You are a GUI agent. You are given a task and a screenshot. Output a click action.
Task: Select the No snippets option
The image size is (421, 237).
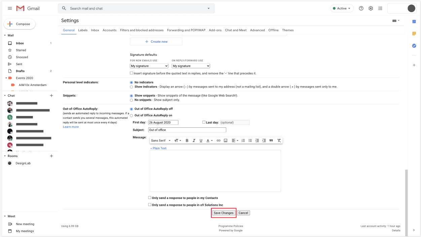pyautogui.click(x=131, y=100)
